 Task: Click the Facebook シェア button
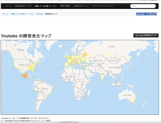click(154, 14)
